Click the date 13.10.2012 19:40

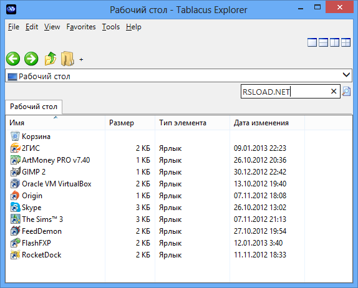click(x=260, y=184)
